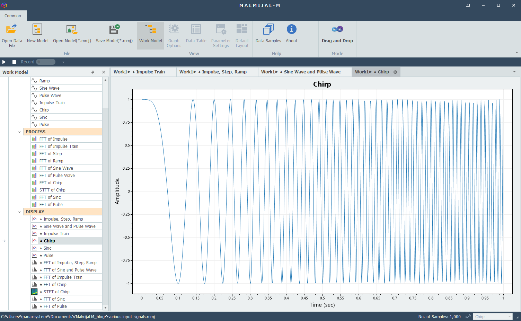The image size is (521, 321).
Task: Collapse the PROCESS tree section
Action: pos(19,132)
